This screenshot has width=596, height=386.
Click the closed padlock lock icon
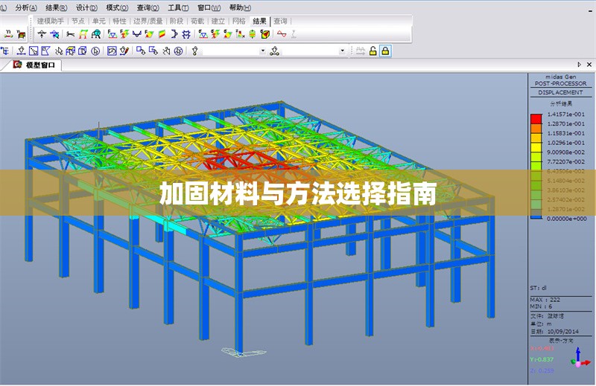385,51
